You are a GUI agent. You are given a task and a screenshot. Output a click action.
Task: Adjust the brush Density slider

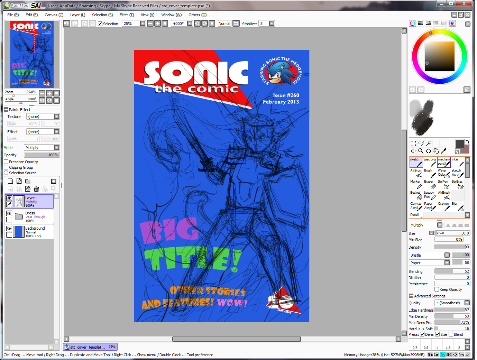click(452, 247)
